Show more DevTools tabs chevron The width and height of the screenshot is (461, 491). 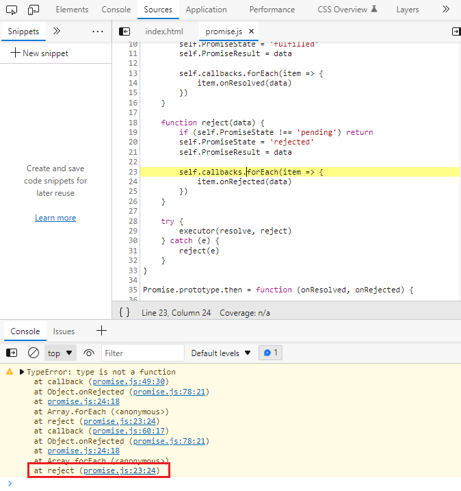(x=446, y=10)
